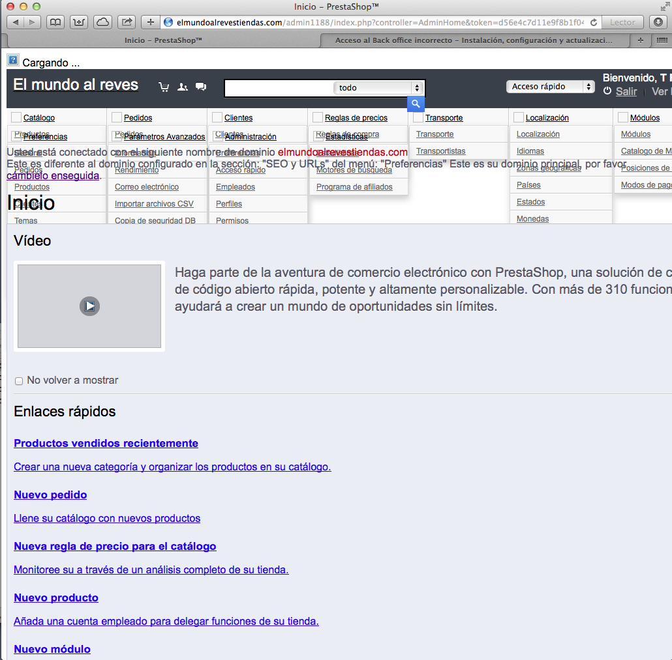Open the 'Acceso rápido' dropdown
The width and height of the screenshot is (672, 660).
[550, 87]
